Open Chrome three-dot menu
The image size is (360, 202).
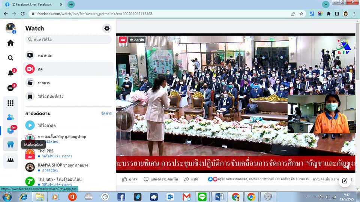click(x=354, y=14)
